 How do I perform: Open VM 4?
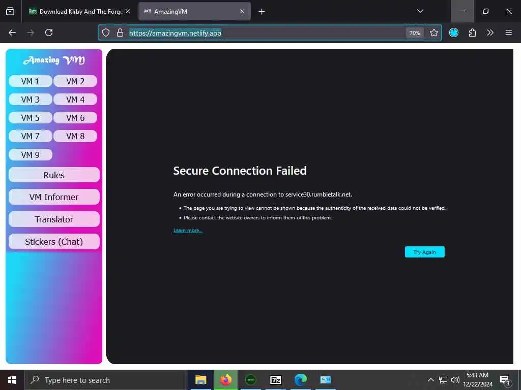pyautogui.click(x=75, y=100)
